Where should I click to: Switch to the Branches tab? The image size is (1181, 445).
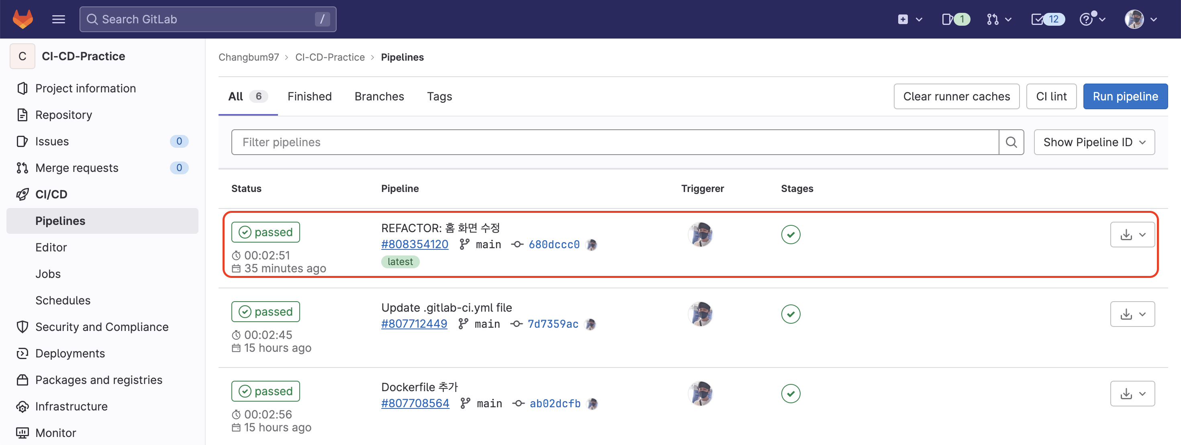(379, 96)
